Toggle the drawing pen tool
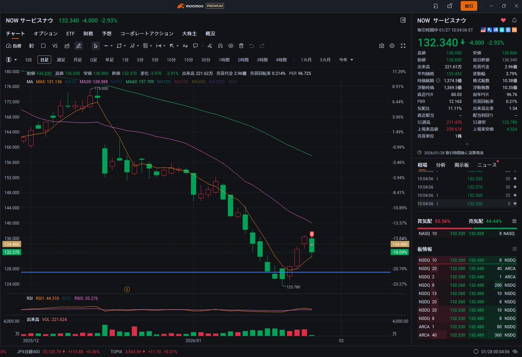This screenshot has height=357, width=522. [x=79, y=46]
